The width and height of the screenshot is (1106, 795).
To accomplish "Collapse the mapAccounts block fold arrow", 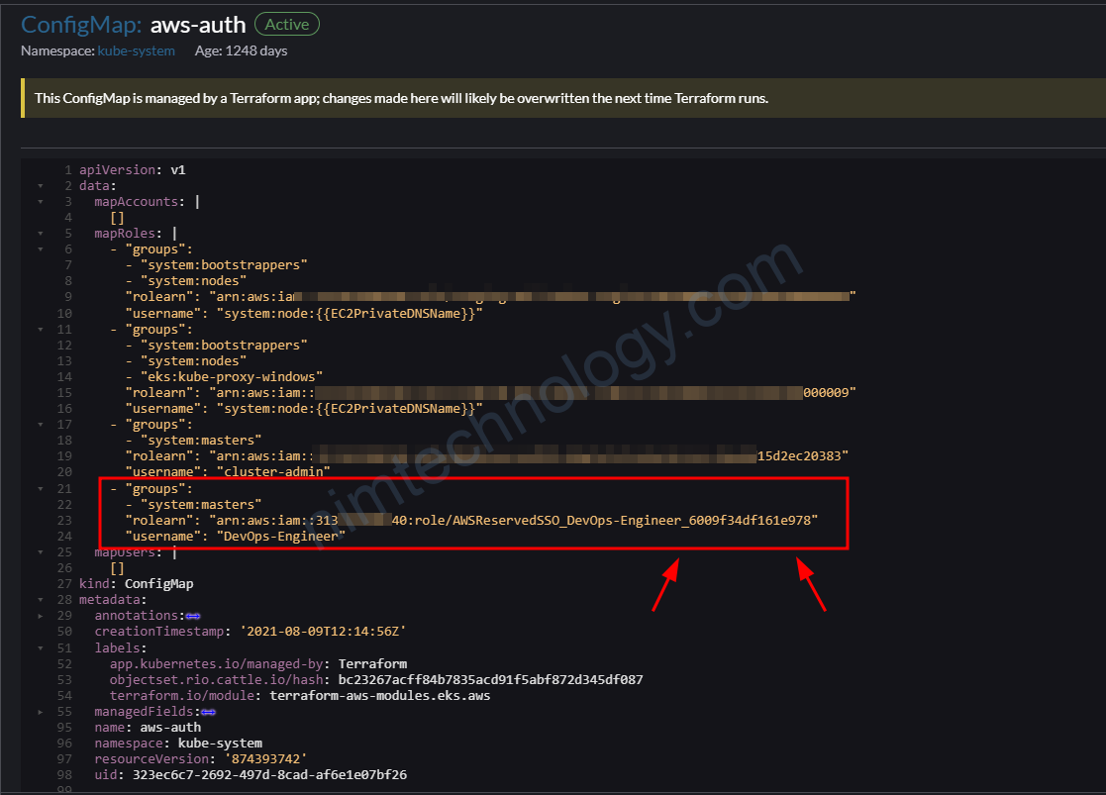I will 40,202.
